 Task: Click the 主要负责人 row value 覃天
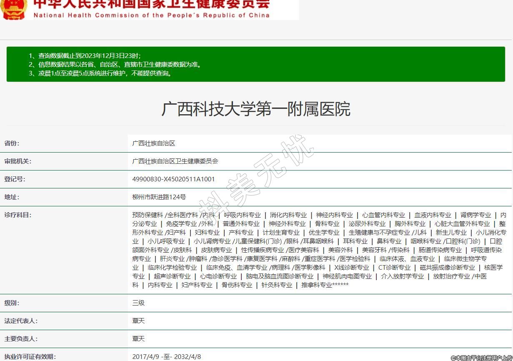click(x=138, y=339)
